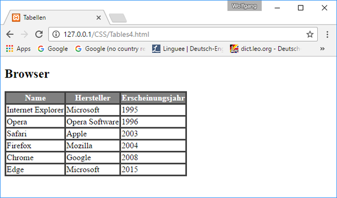
Task: Go back to the previous page
Action: coord(10,35)
